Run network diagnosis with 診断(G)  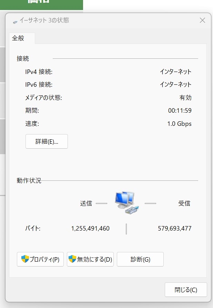click(x=140, y=259)
